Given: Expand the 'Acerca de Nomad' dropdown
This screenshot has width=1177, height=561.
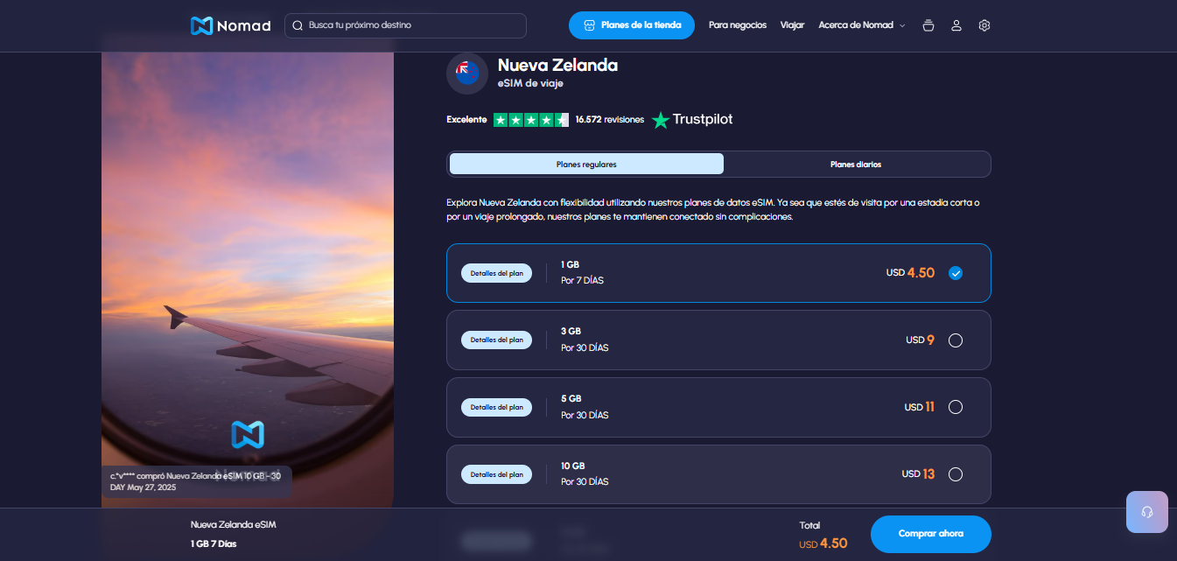Looking at the screenshot, I should pyautogui.click(x=862, y=25).
